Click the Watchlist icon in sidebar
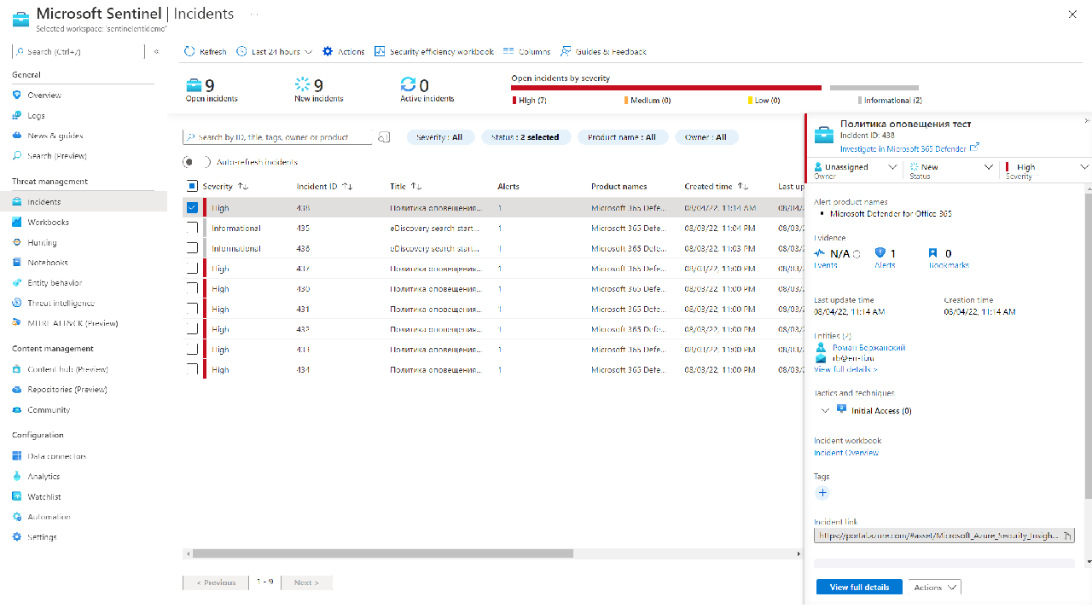1092x614 pixels. 16,496
